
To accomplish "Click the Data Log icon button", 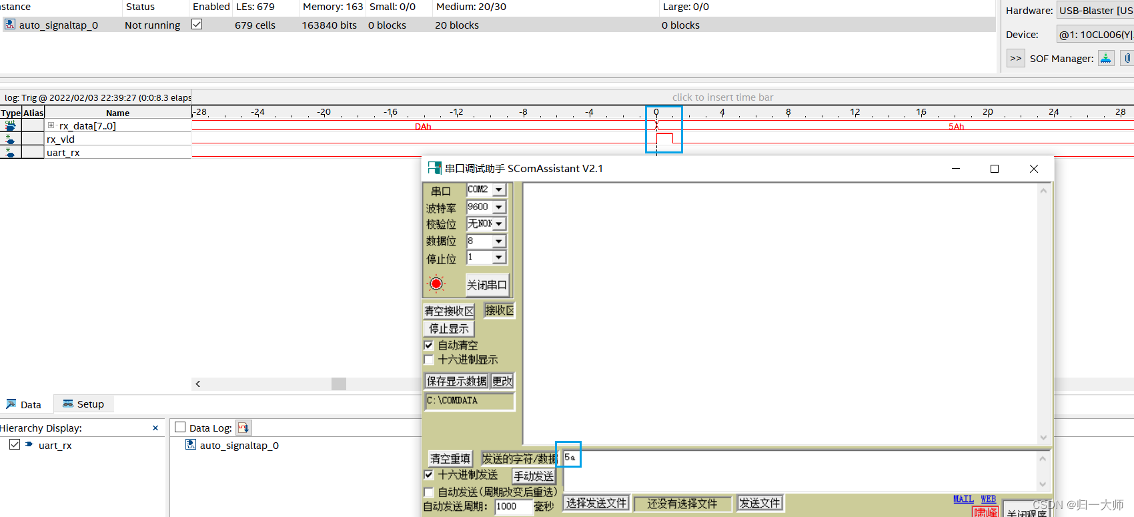I will (x=243, y=428).
